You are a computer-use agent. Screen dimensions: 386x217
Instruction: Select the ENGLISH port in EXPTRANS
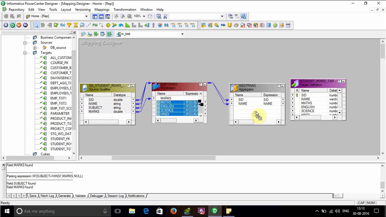167,106
